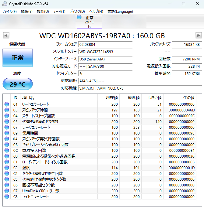
Task: Open the ディスク(D) menu
Action: click(x=77, y=12)
